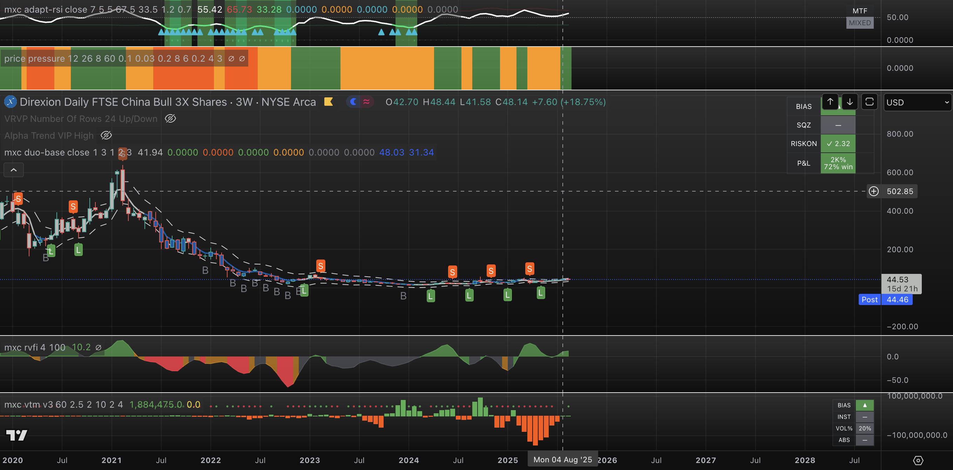
Task: Click the price pressure indicator title
Action: (x=34, y=59)
